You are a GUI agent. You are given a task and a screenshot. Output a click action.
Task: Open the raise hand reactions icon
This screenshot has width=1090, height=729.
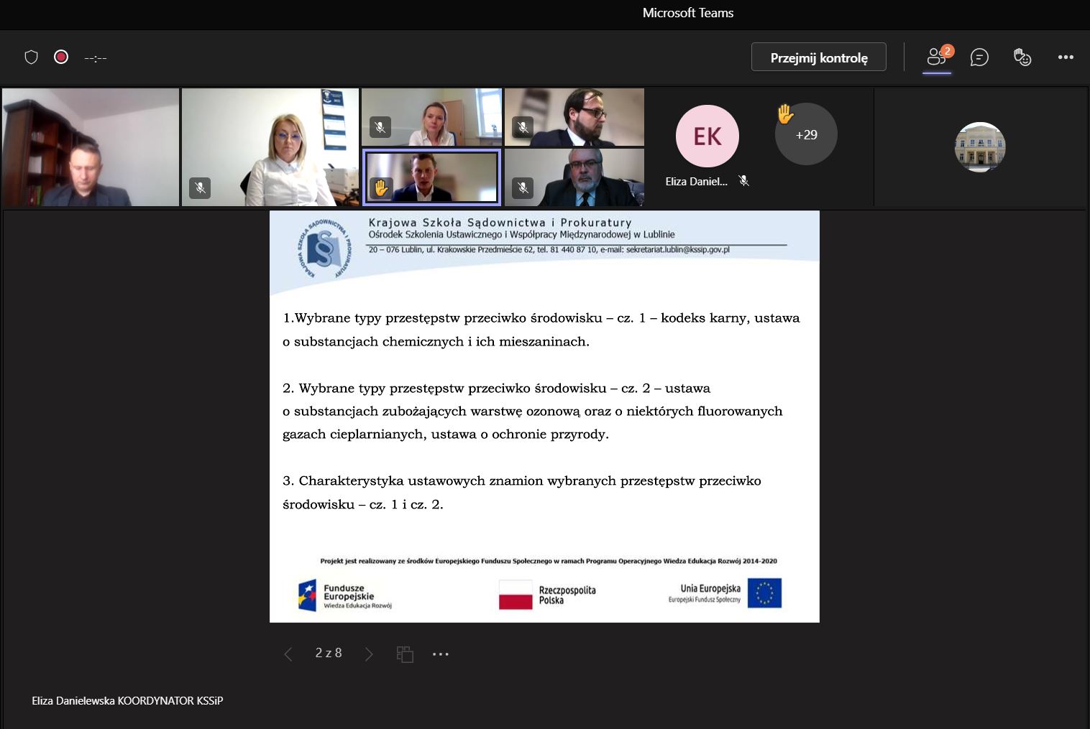tap(1022, 57)
